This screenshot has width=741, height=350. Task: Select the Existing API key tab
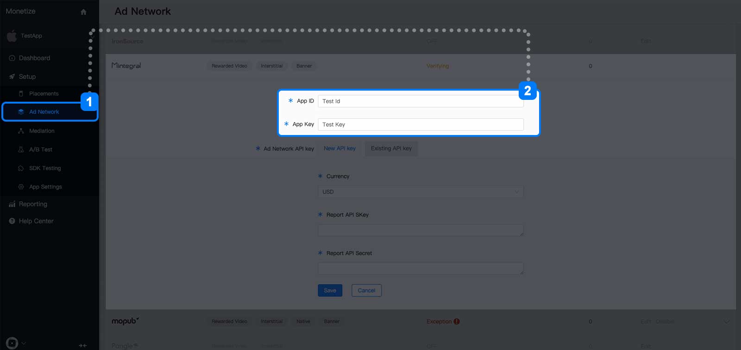click(x=391, y=148)
